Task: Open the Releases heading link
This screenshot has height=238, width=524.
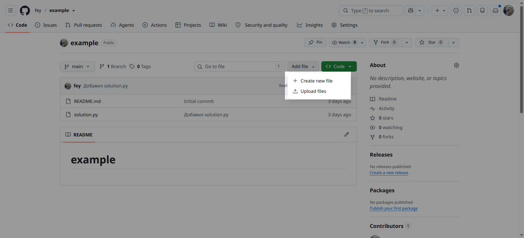Action: [381, 155]
